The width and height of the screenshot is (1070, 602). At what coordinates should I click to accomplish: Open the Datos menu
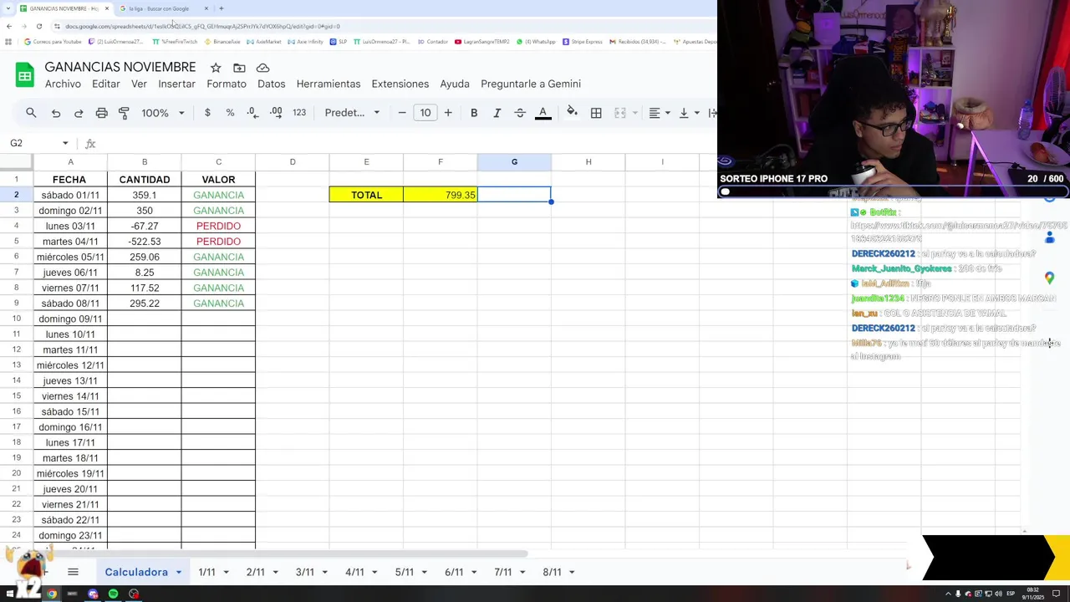click(272, 84)
